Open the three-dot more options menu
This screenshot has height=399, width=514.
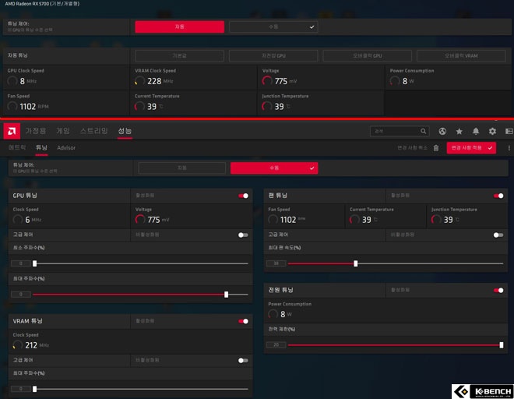tap(509, 148)
